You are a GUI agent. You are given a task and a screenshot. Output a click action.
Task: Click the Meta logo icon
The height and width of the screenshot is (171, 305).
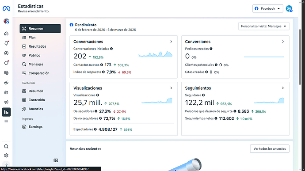coord(6,8)
